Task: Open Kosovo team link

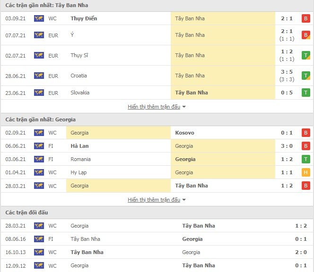Action: click(184, 133)
